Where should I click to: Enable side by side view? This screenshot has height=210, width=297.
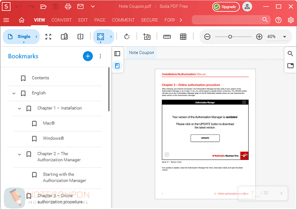pyautogui.click(x=64, y=36)
